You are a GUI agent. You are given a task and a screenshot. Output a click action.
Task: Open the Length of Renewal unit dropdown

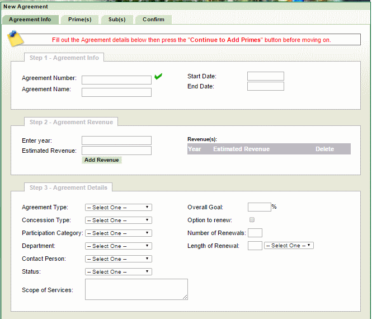click(x=289, y=246)
